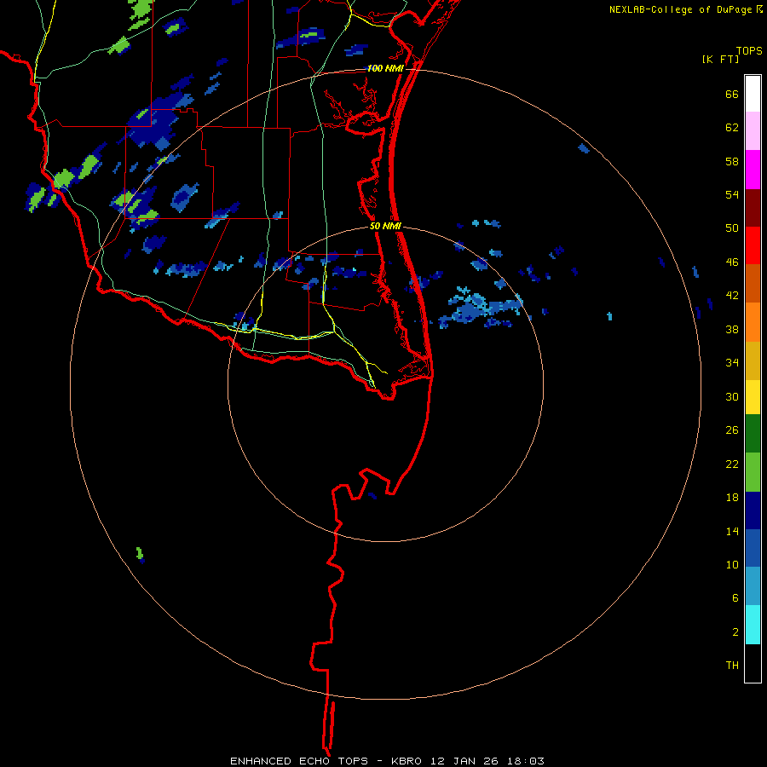Click the ENHANCED ECHO TOPS product title
This screenshot has width=767, height=767.
pyautogui.click(x=299, y=761)
